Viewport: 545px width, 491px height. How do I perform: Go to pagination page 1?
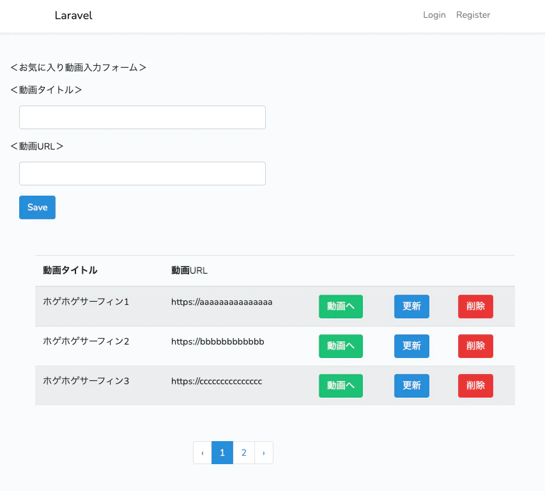[x=222, y=453]
